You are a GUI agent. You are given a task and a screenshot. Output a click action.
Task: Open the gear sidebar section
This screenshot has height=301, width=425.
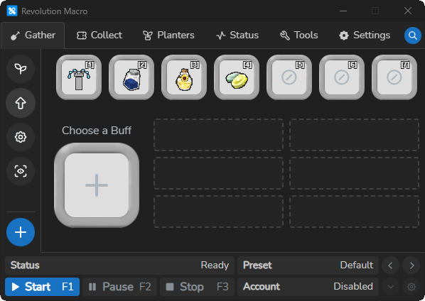pyautogui.click(x=21, y=137)
